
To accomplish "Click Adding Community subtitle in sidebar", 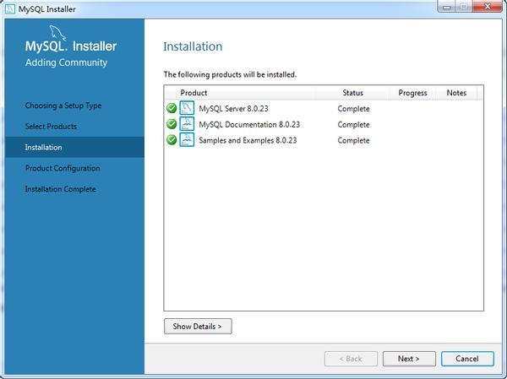I will [x=66, y=62].
